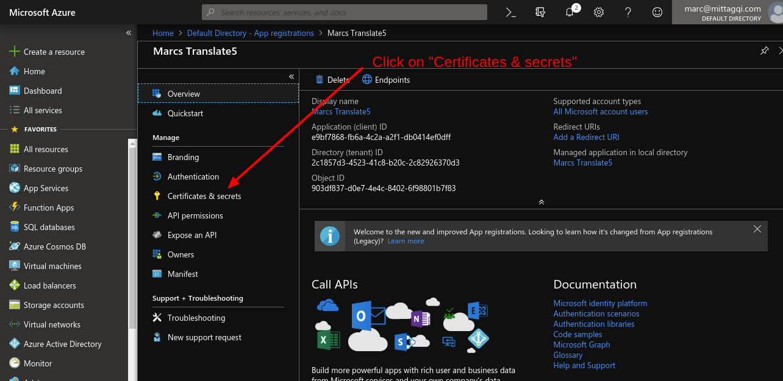Select Overview in the app menu

click(x=218, y=94)
